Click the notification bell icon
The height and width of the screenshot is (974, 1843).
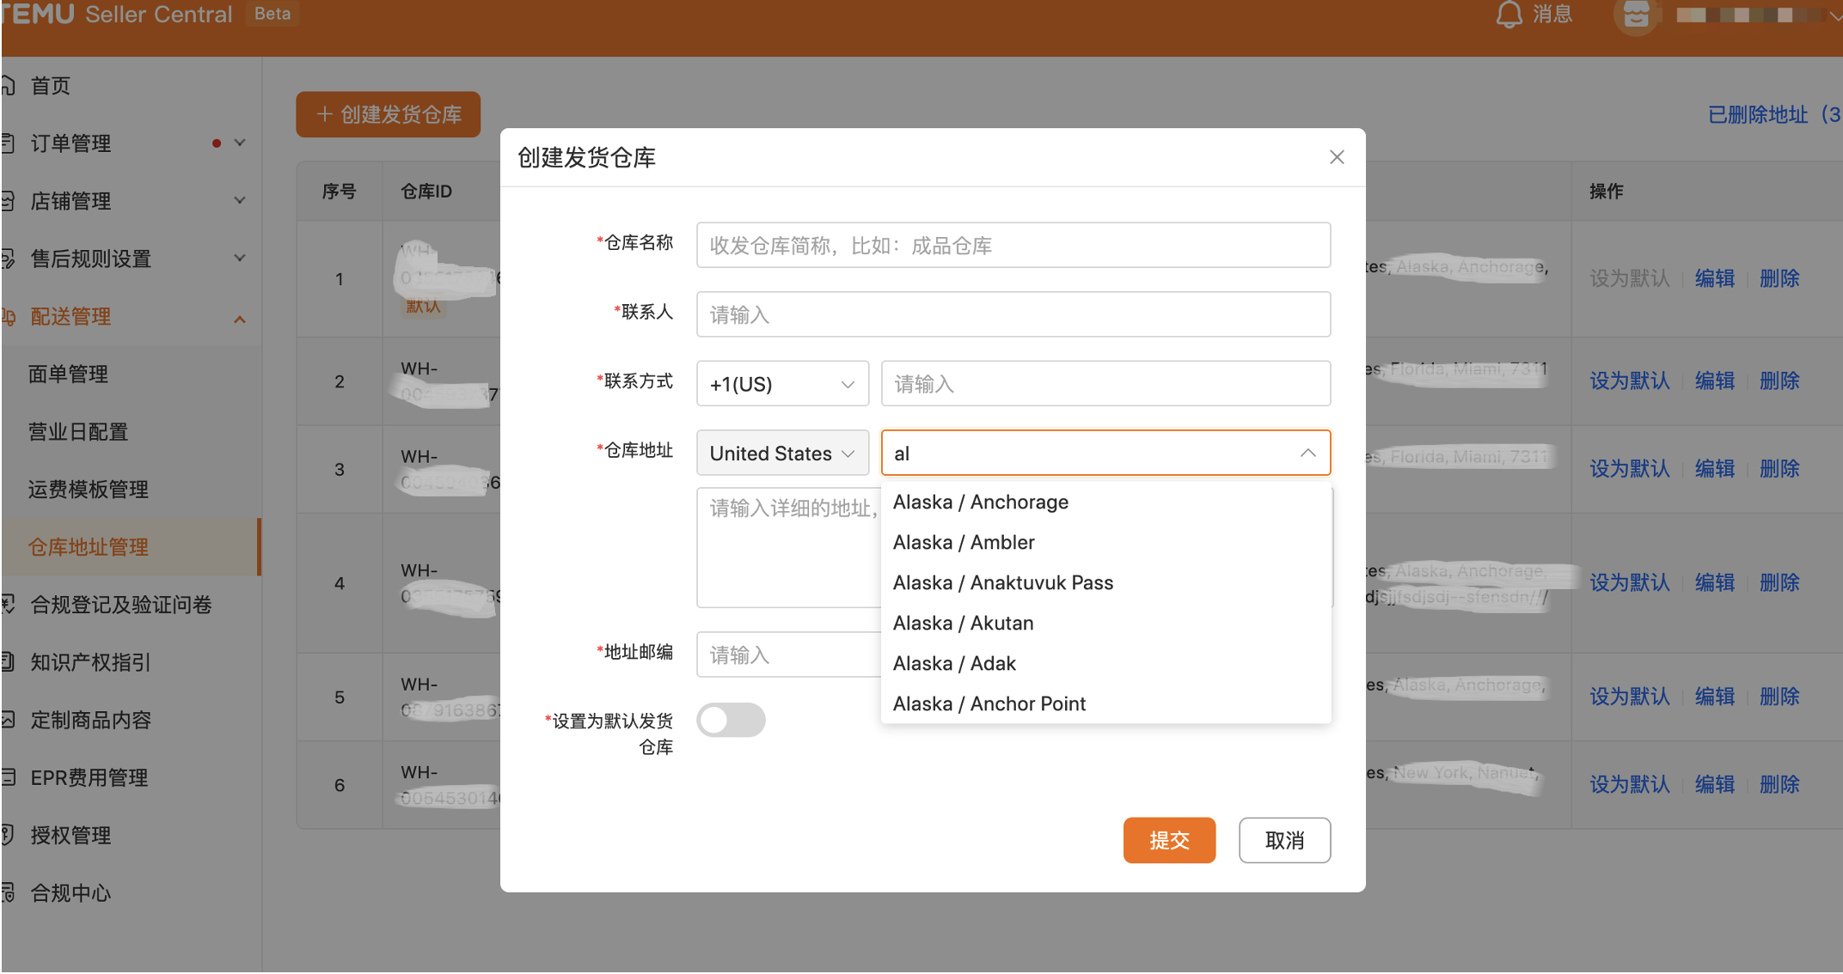click(1509, 15)
